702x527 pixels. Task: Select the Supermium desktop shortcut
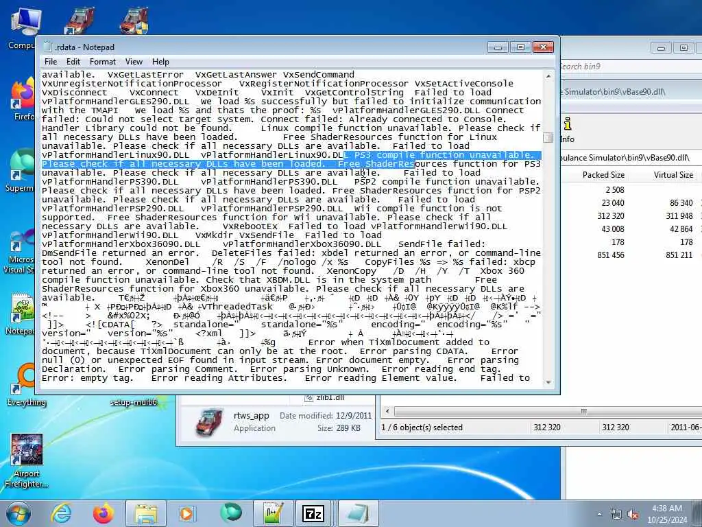click(20, 171)
